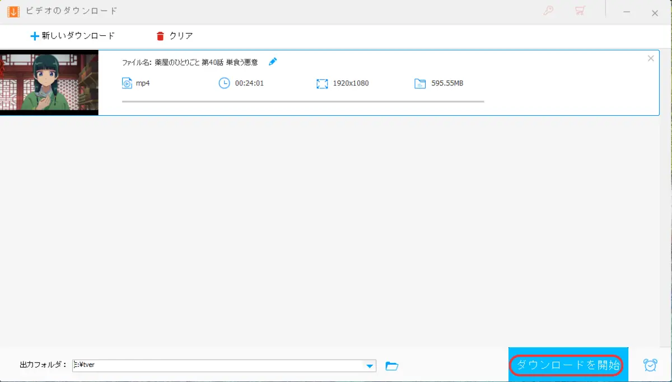Clear the list with クリア

174,36
